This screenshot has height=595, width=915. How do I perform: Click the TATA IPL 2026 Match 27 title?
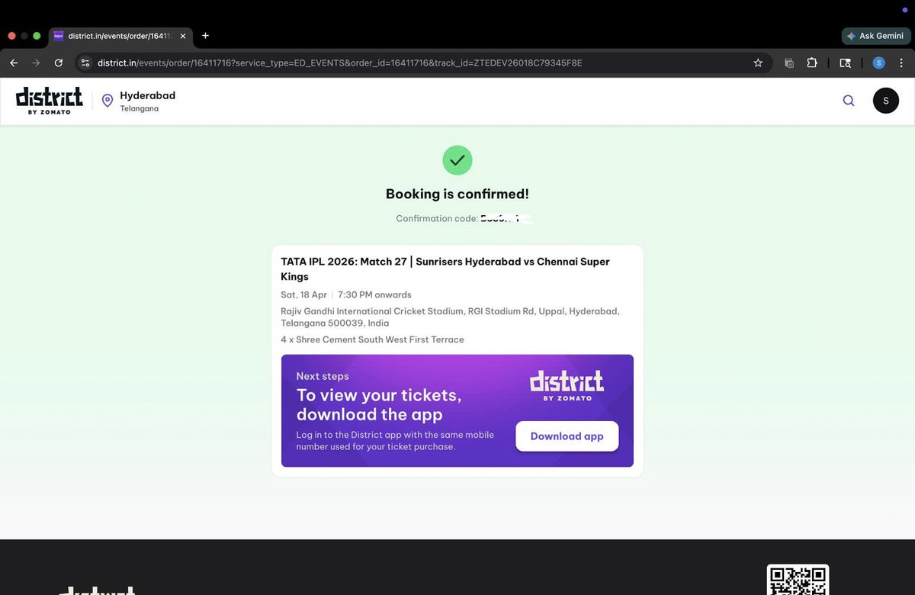[445, 269]
